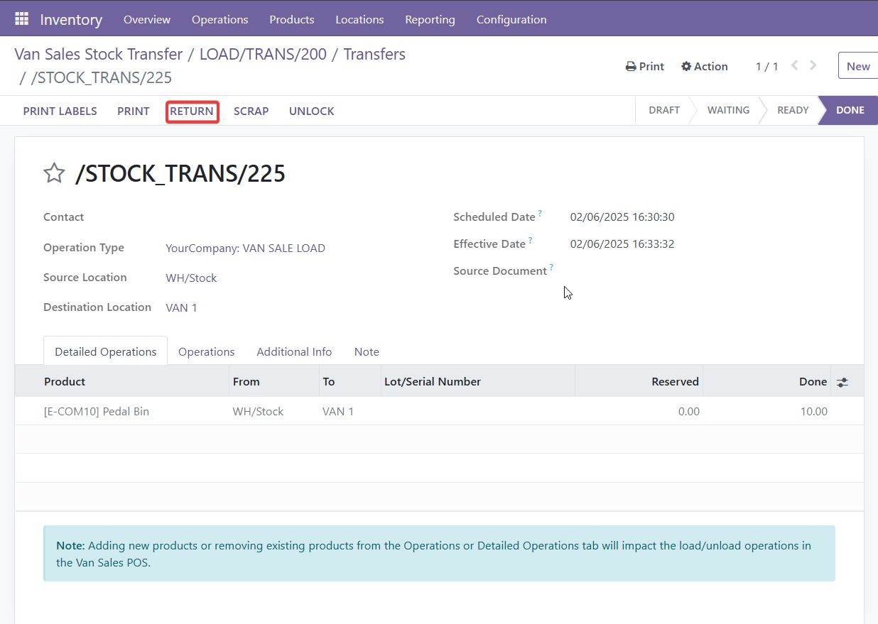Show help tooltip for Scheduled Date
Viewport: 878px width, 624px height.
[x=540, y=213]
